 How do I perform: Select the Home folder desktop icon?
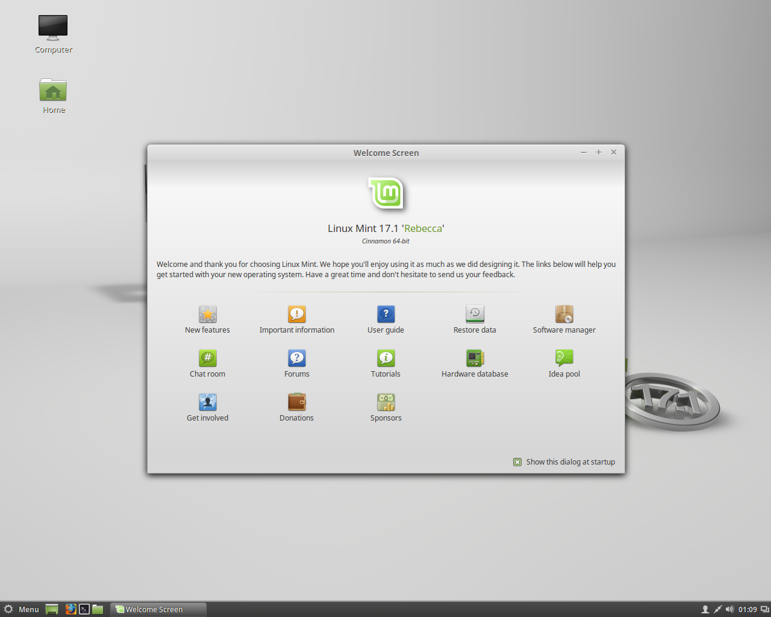tap(53, 90)
